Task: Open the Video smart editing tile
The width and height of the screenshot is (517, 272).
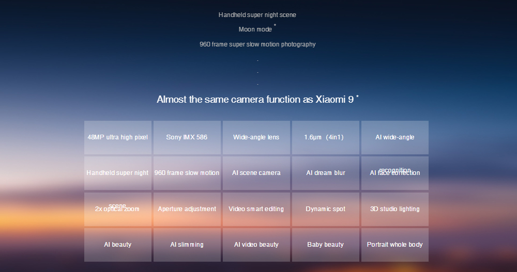Action: [x=256, y=209]
